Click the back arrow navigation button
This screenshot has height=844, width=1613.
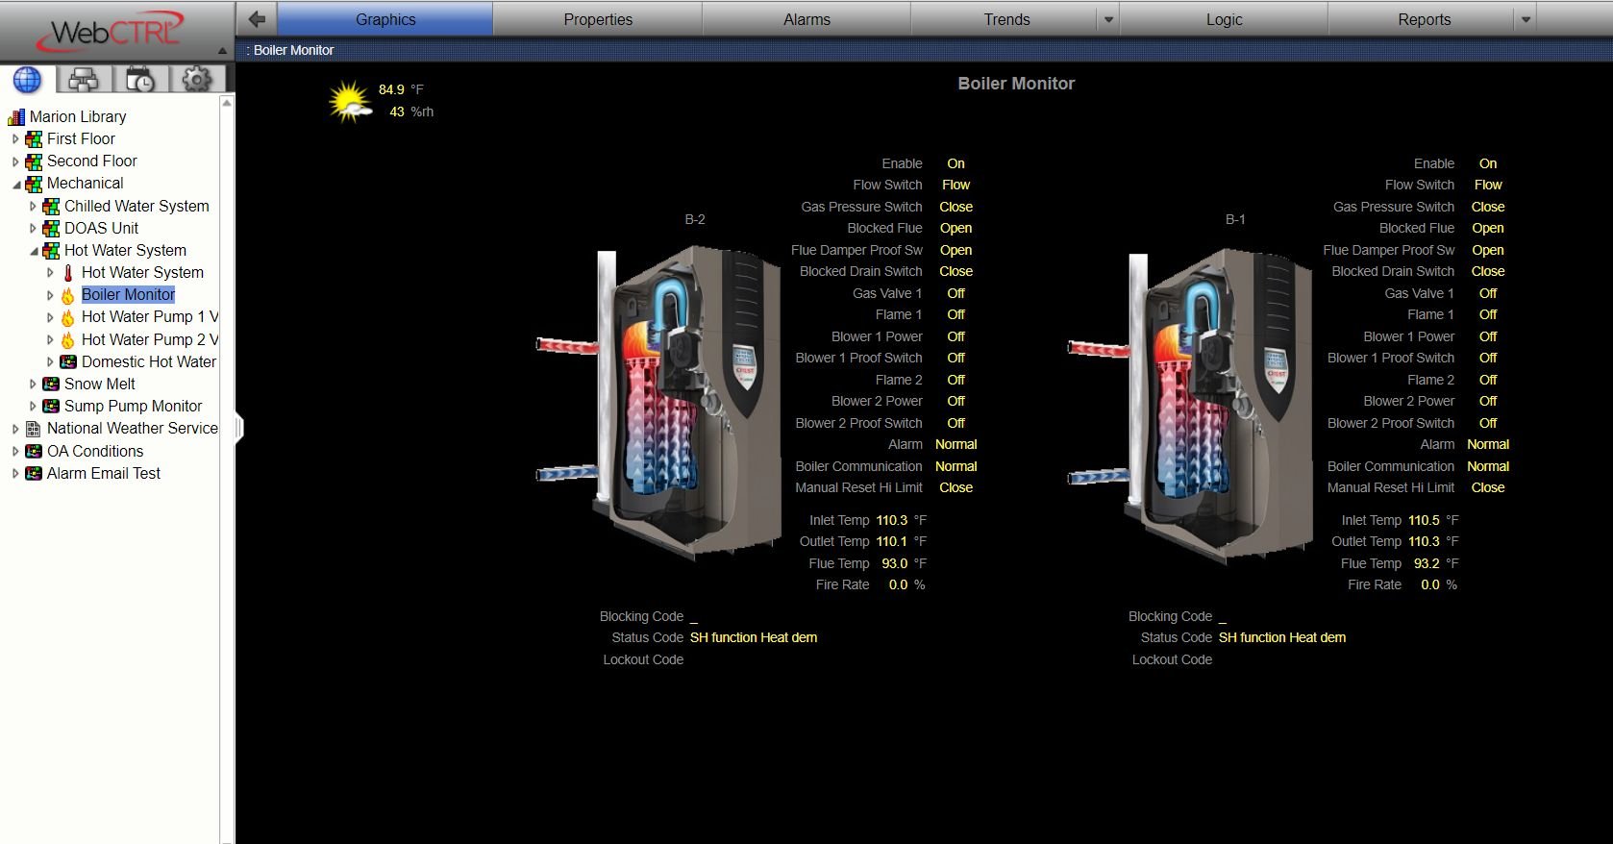tap(257, 19)
